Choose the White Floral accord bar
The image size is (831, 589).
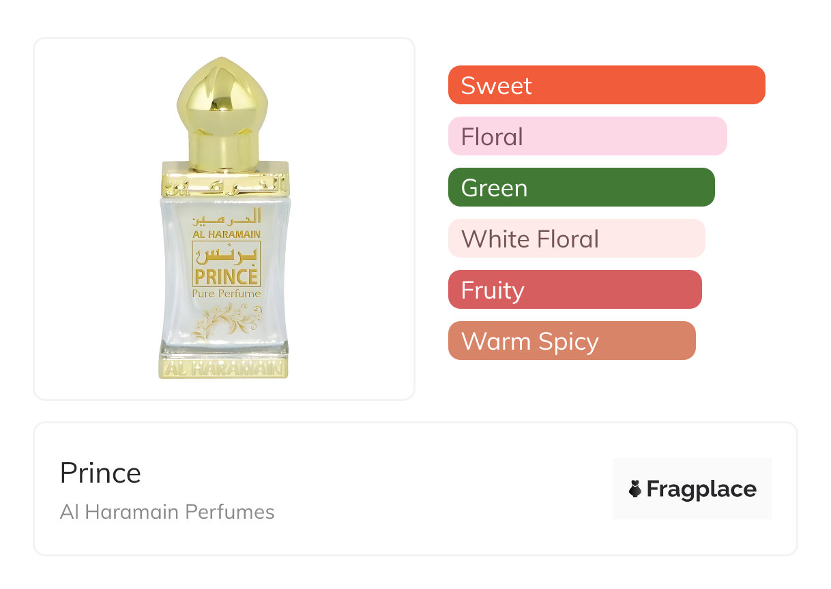tap(576, 239)
